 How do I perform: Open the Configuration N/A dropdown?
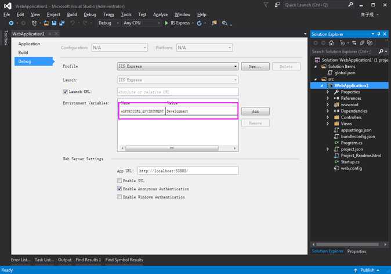point(120,48)
